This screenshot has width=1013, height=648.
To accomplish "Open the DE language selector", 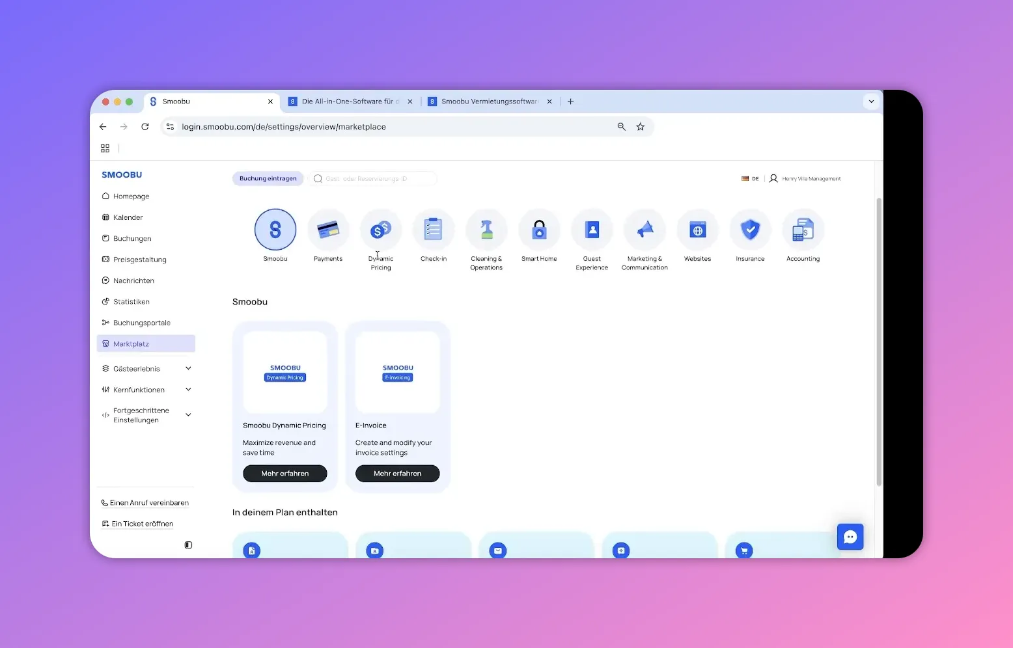I will pos(749,178).
